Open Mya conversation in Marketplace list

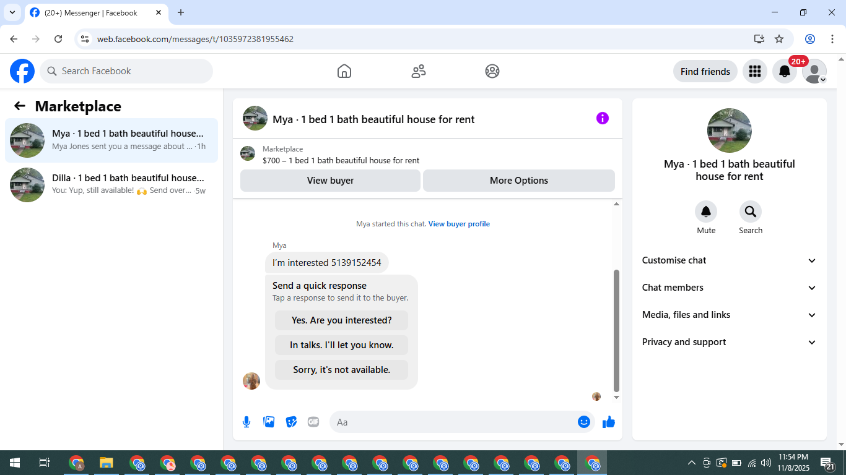tap(111, 140)
